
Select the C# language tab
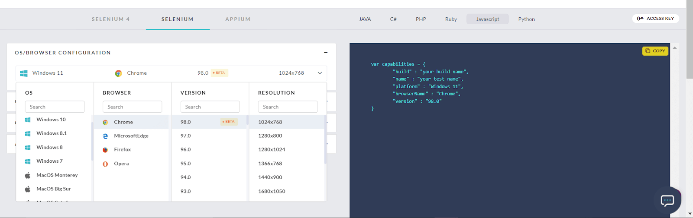pos(393,19)
